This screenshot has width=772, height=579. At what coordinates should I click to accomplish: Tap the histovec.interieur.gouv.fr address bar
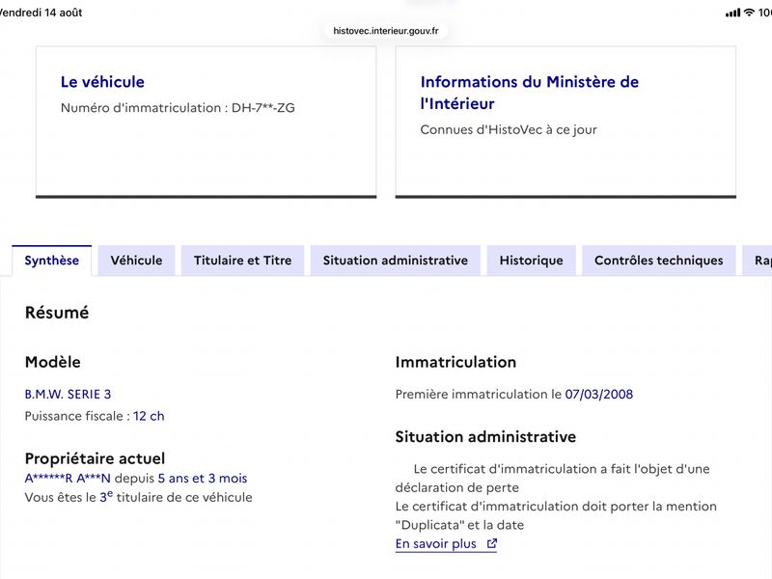click(x=385, y=31)
